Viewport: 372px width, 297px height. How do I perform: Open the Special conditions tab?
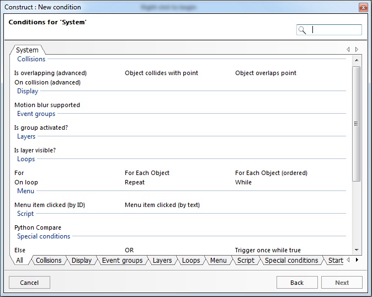point(291,261)
